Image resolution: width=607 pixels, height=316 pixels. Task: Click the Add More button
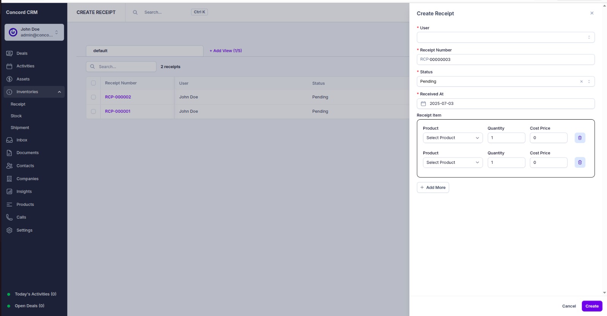pyautogui.click(x=433, y=188)
